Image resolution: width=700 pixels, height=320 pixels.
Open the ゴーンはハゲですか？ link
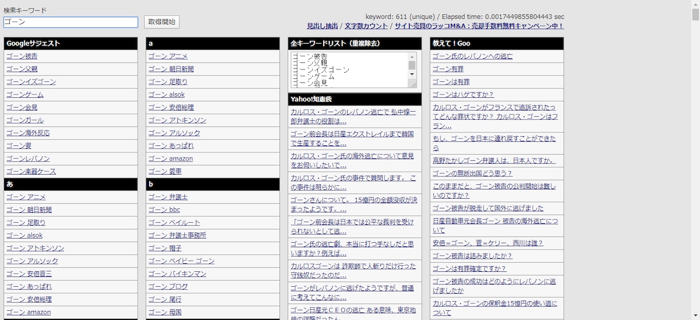tap(464, 94)
